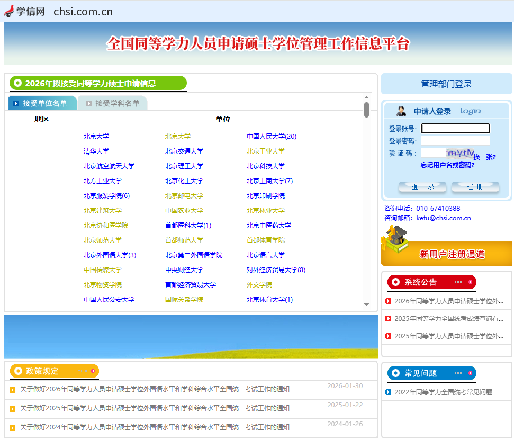514x440 pixels.
Task: Open 中央财经大学 link
Action: pos(184,270)
